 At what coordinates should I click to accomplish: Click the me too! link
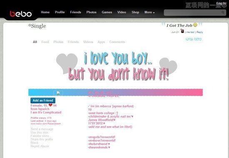190,32
